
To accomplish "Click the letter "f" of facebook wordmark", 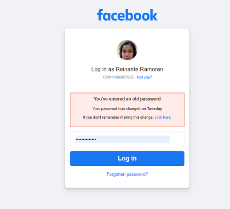I will [x=100, y=15].
